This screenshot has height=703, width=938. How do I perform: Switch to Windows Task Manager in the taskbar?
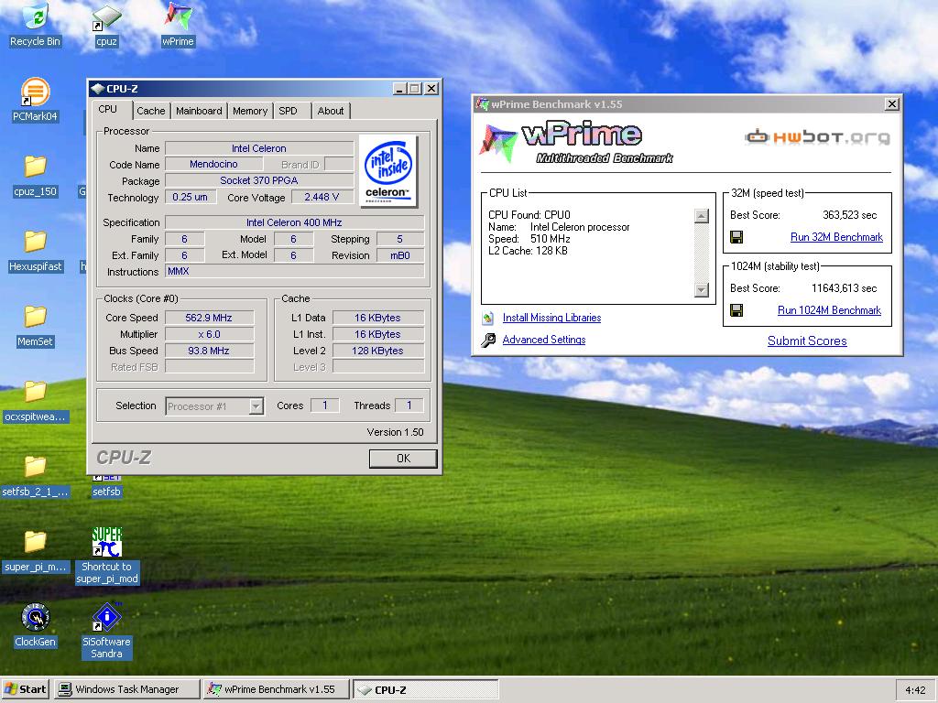126,689
